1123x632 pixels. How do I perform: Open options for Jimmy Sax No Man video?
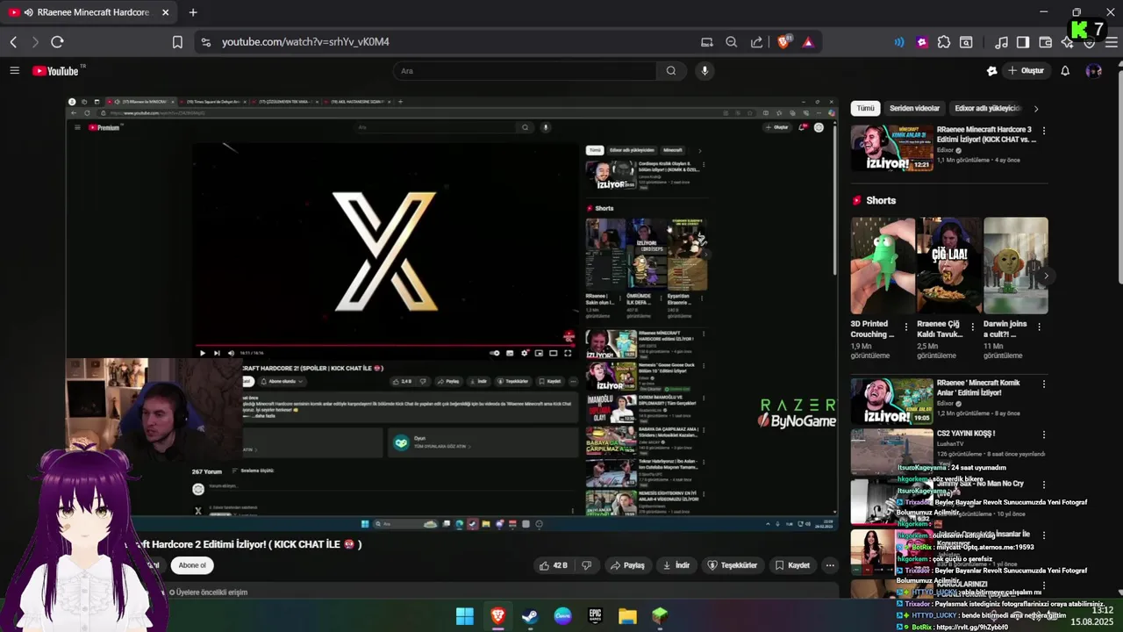(1043, 485)
